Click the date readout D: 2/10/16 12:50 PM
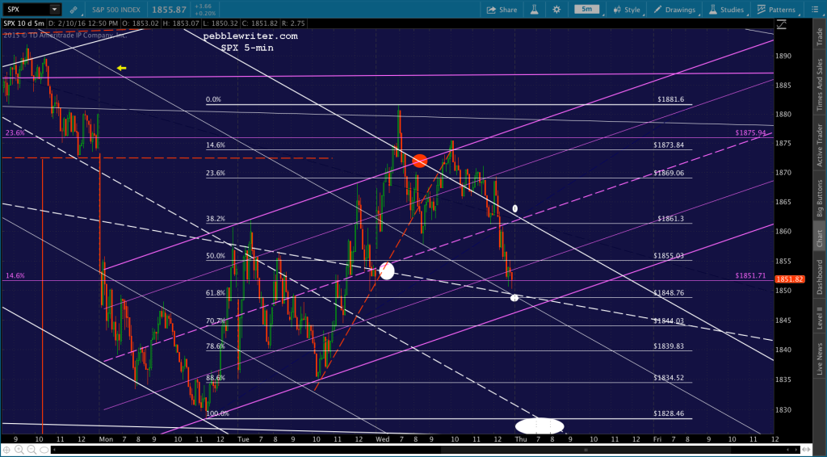 click(83, 23)
